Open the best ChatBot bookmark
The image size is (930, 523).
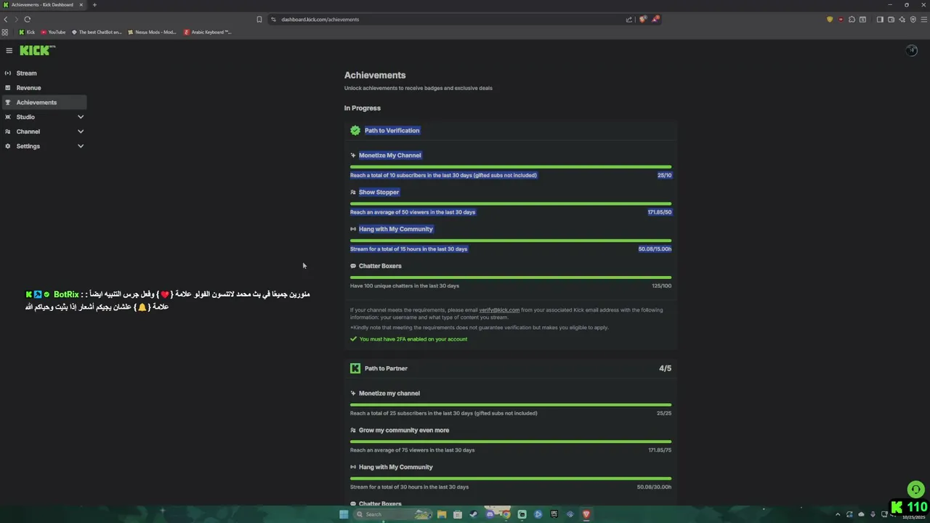pyautogui.click(x=97, y=32)
